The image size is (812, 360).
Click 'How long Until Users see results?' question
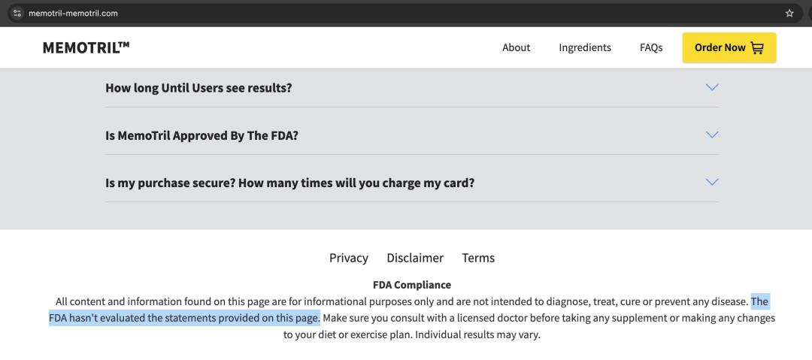tap(198, 88)
